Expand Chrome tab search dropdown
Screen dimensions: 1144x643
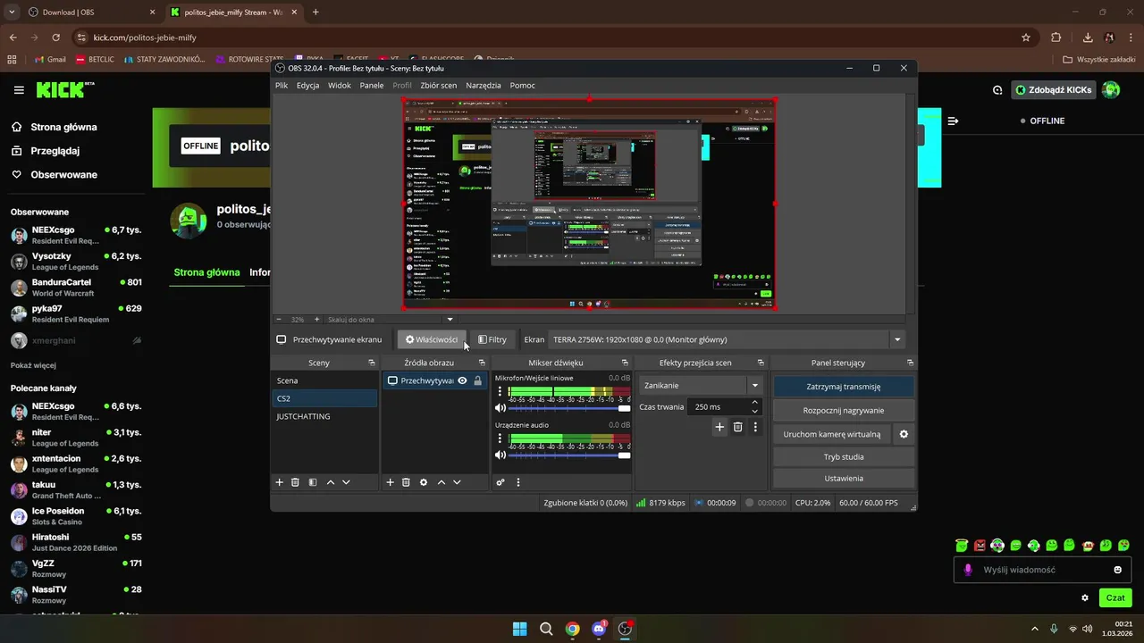[12, 12]
